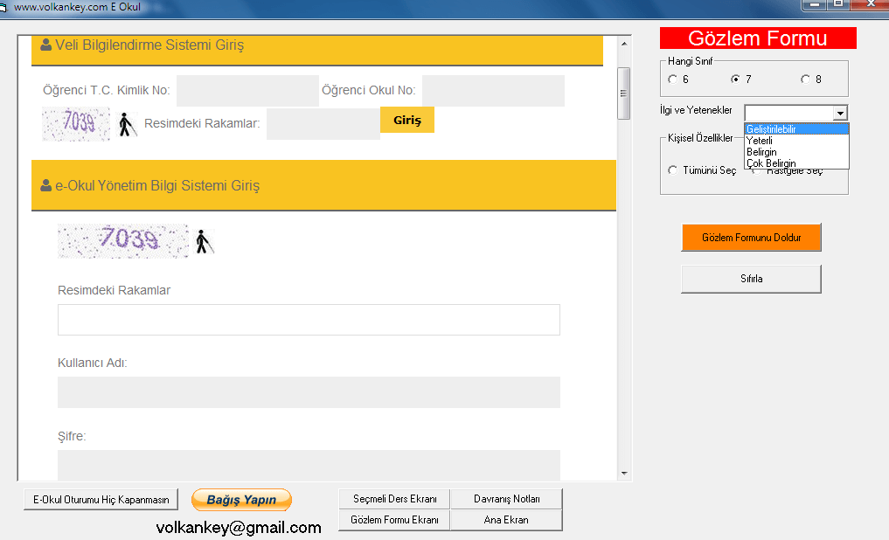Image resolution: width=889 pixels, height=540 pixels.
Task: Click user icon in Veli Bilgilendirme header
Action: pos(46,45)
